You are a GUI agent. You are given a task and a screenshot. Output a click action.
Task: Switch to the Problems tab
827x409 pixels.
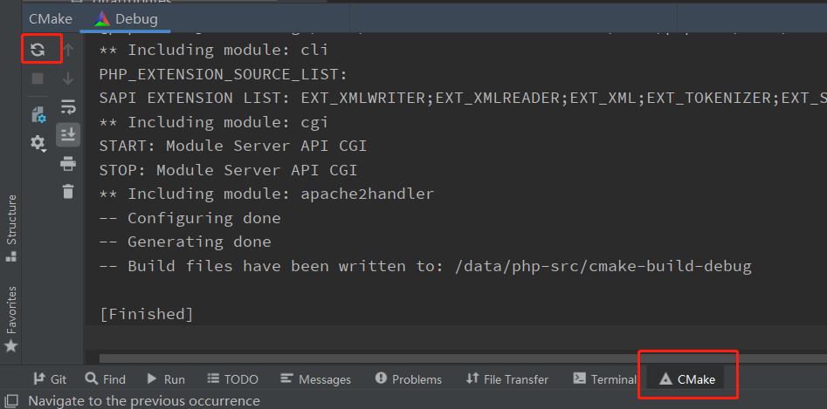point(408,379)
